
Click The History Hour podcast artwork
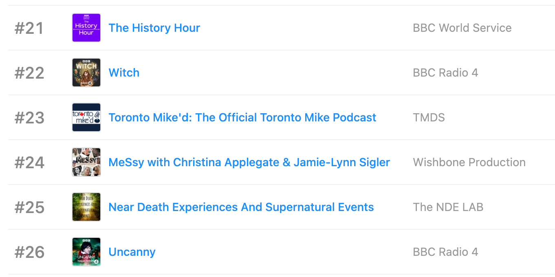(x=86, y=28)
